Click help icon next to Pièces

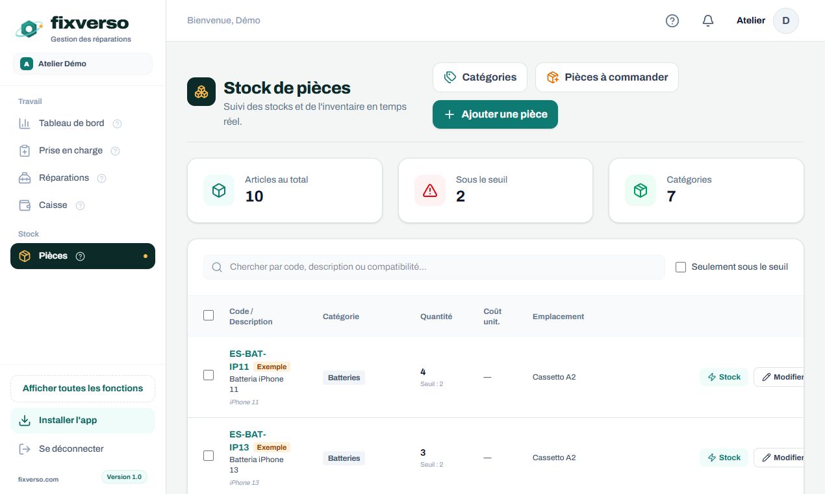click(80, 256)
